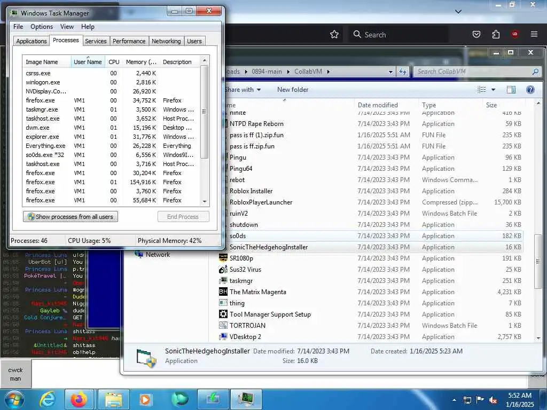This screenshot has height=410, width=547.
Task: Open the uBlock Origin extension icon
Action: 515,34
